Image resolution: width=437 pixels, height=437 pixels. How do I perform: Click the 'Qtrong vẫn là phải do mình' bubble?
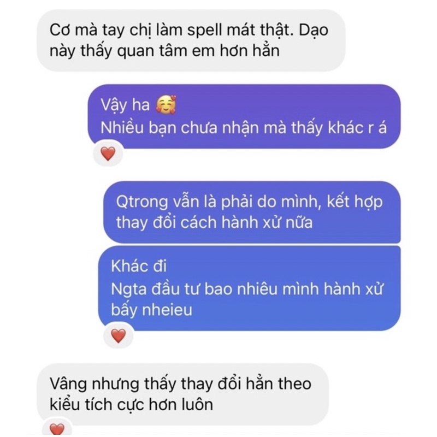[252, 212]
